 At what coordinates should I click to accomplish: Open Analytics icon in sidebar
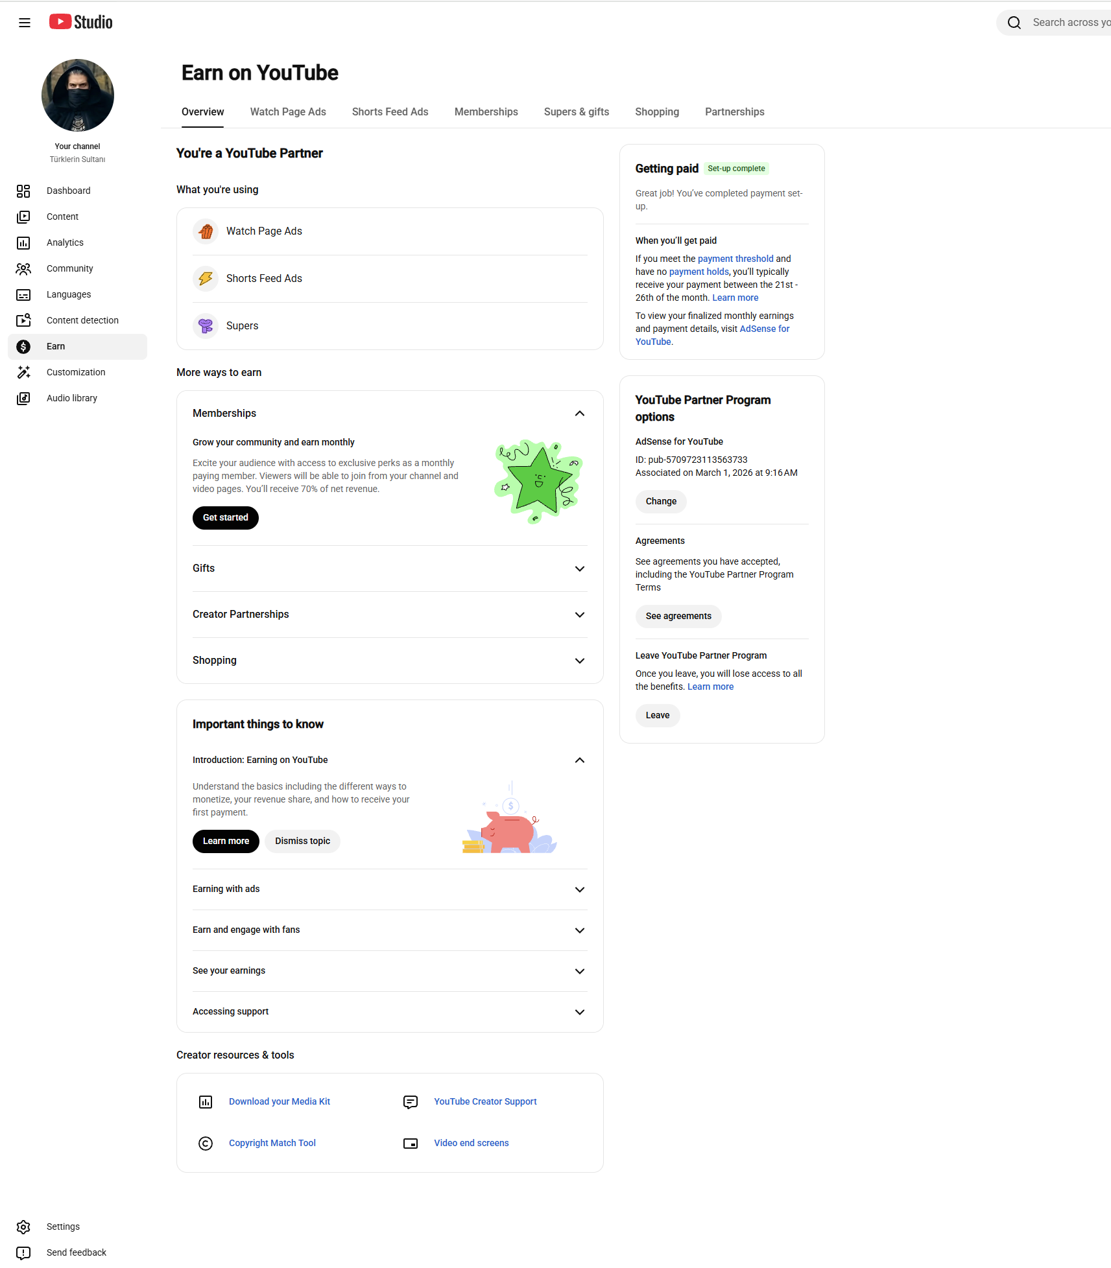click(x=23, y=242)
